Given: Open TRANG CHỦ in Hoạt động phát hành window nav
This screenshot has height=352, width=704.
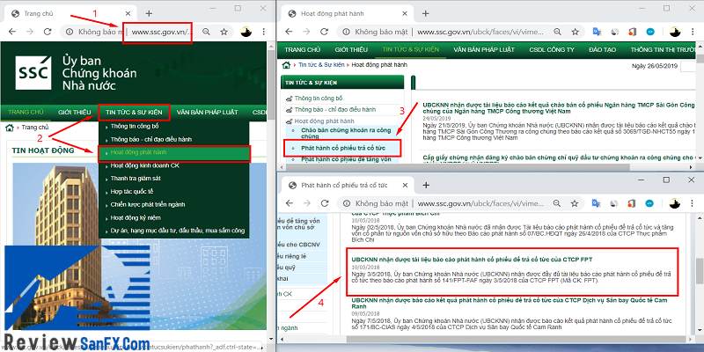Looking at the screenshot, I should 302,49.
